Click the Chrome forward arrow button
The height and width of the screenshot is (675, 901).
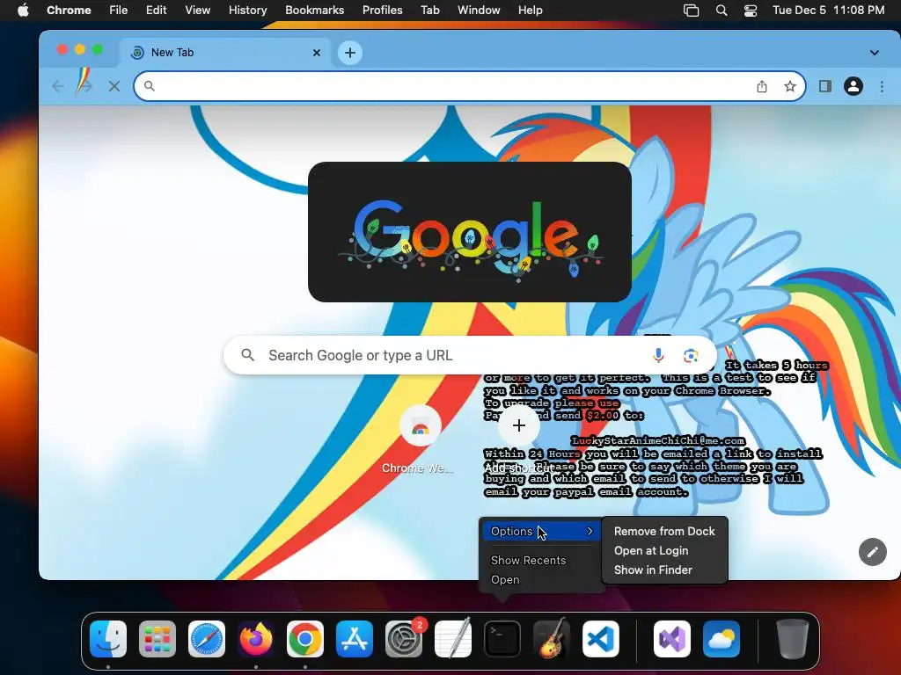click(85, 86)
